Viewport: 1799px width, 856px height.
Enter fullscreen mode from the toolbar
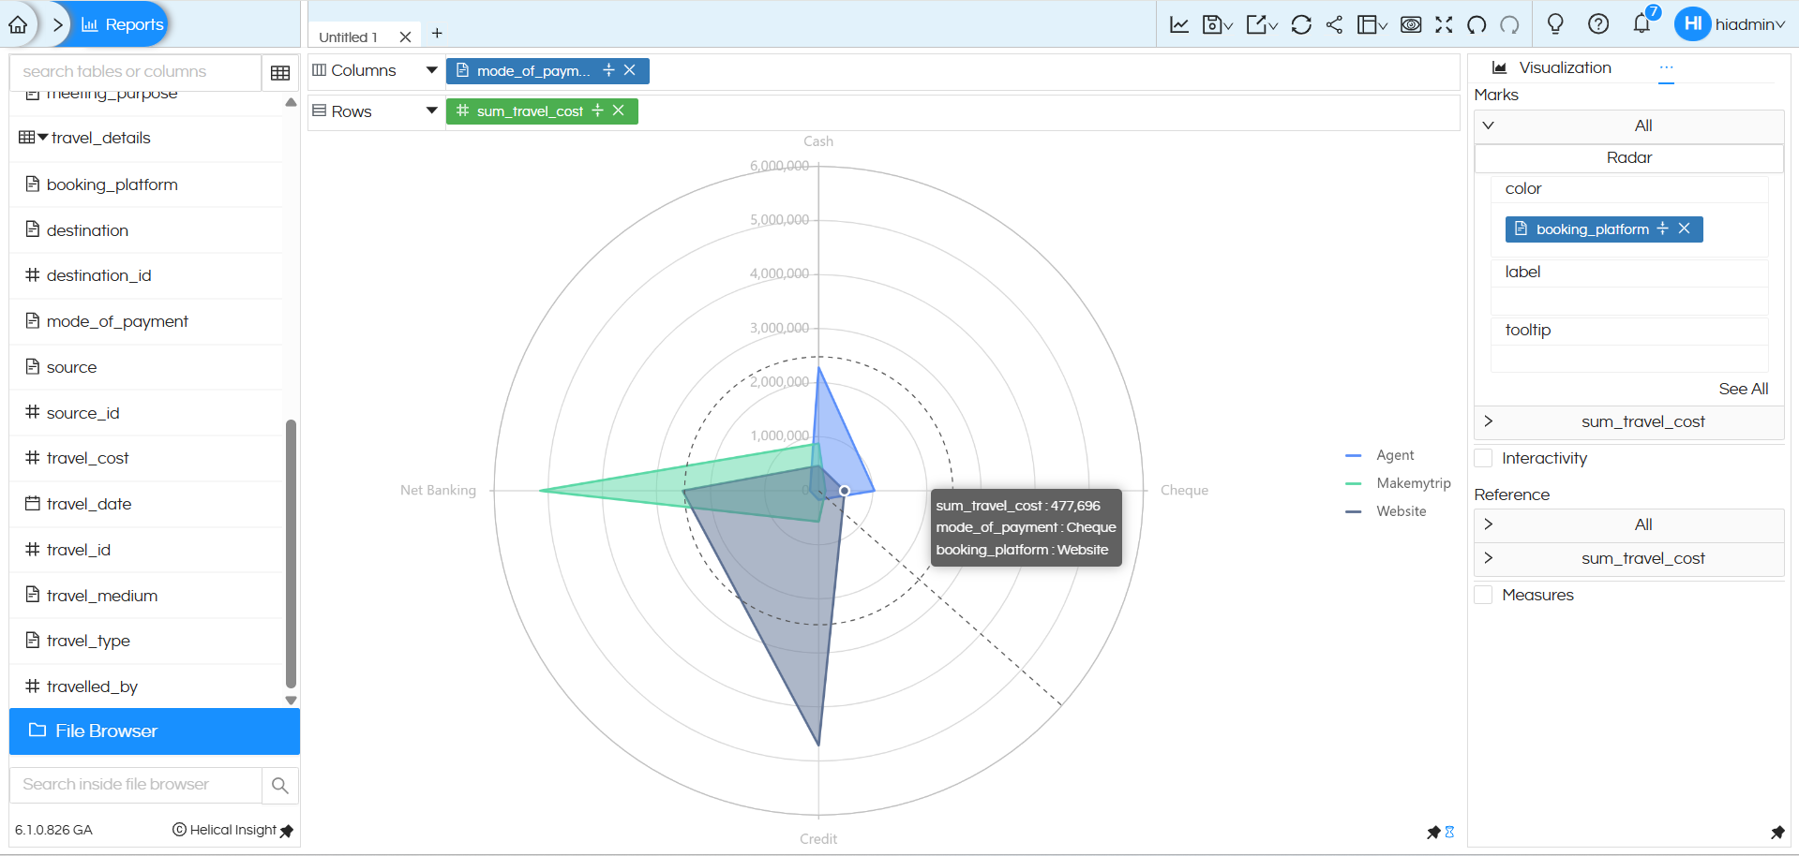1444,24
